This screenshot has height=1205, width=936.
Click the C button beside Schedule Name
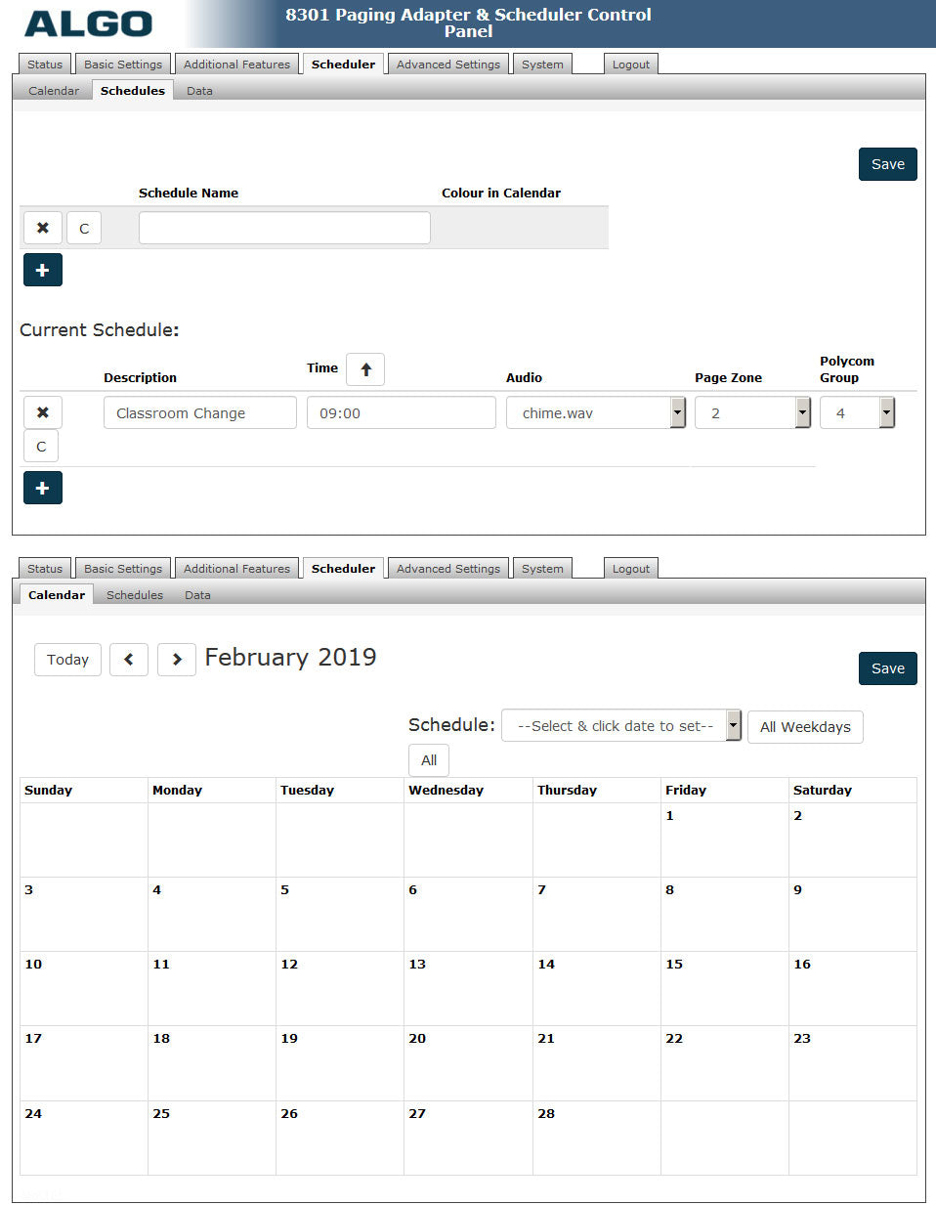click(x=84, y=228)
